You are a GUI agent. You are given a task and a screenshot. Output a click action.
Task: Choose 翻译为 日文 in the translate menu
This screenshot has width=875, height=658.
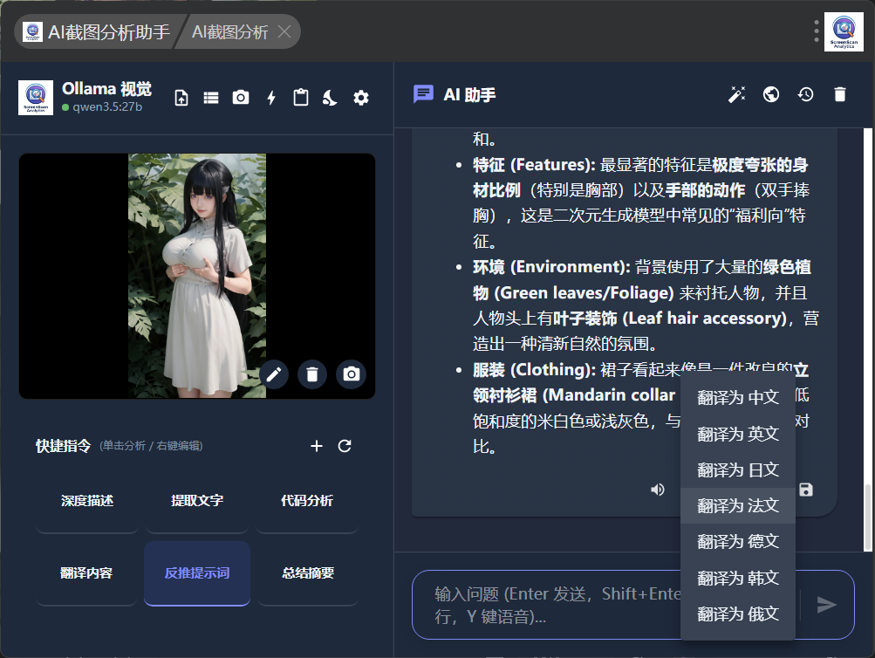pyautogui.click(x=738, y=470)
